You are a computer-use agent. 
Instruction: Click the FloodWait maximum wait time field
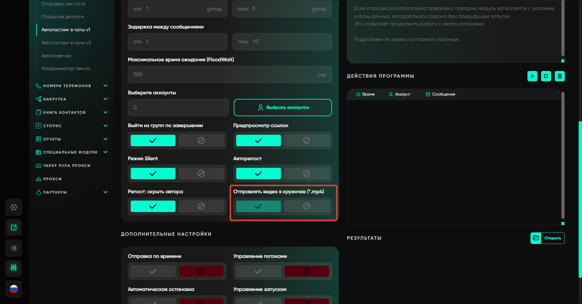[x=224, y=75]
